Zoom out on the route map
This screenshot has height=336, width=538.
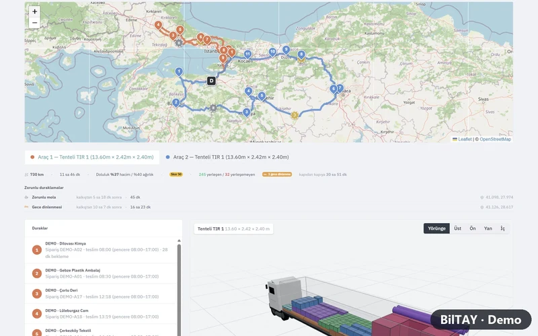34,23
